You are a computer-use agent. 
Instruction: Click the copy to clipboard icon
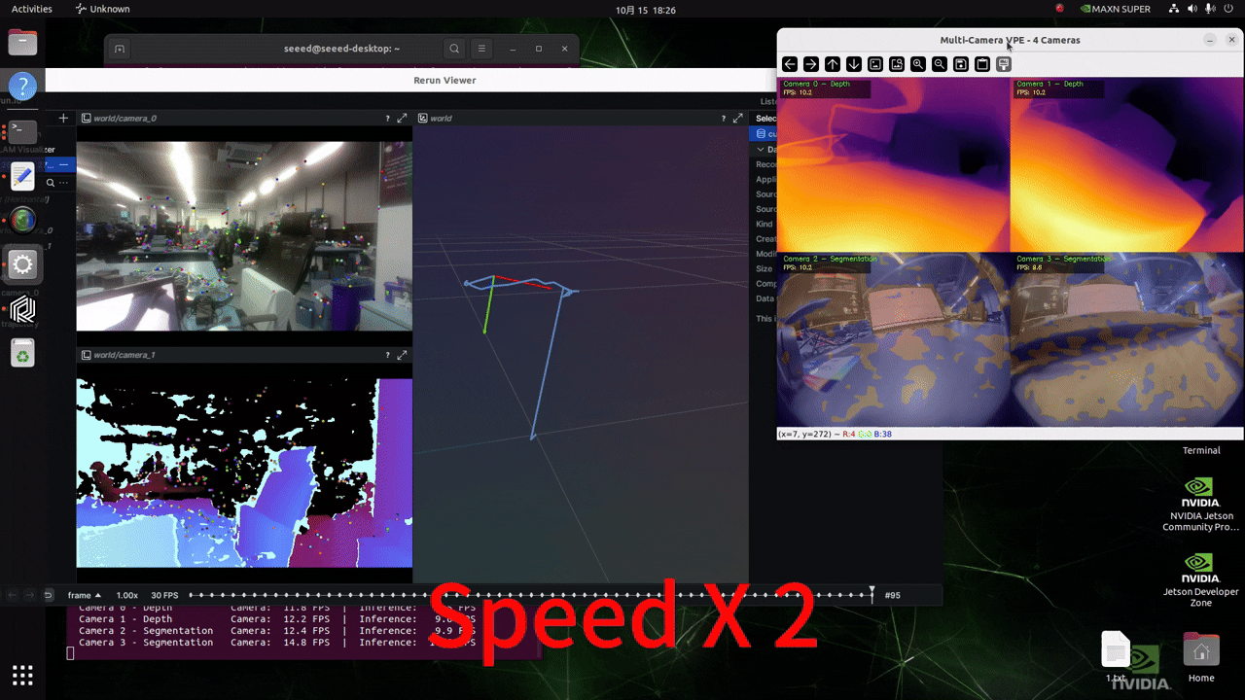click(x=982, y=64)
